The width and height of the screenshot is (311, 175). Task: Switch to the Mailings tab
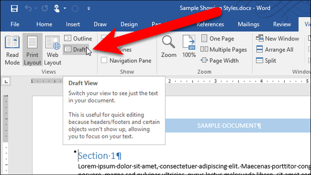tap(249, 24)
